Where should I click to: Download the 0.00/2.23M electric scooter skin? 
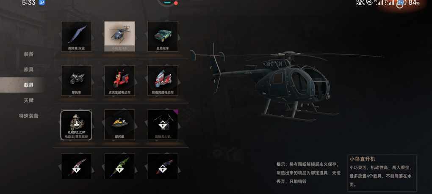coord(76,125)
